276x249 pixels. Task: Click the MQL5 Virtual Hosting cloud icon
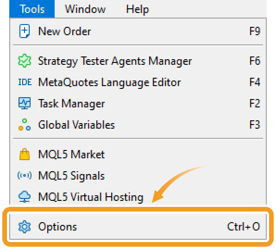[25, 197]
